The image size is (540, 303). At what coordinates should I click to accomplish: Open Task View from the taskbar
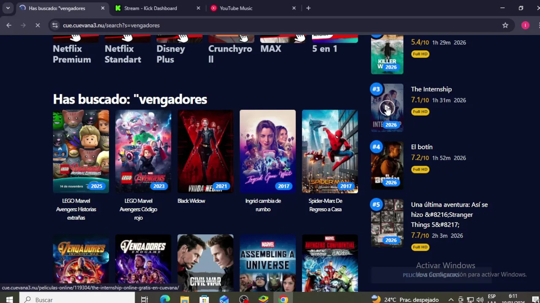tap(144, 299)
